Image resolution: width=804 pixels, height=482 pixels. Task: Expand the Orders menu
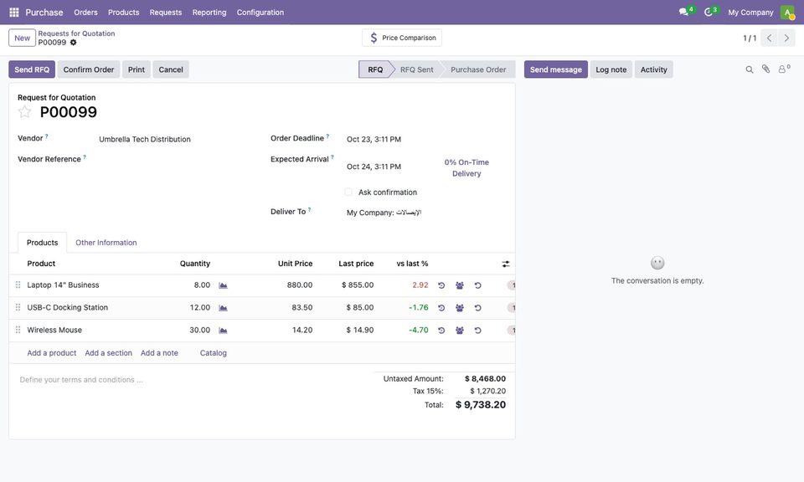pos(85,13)
